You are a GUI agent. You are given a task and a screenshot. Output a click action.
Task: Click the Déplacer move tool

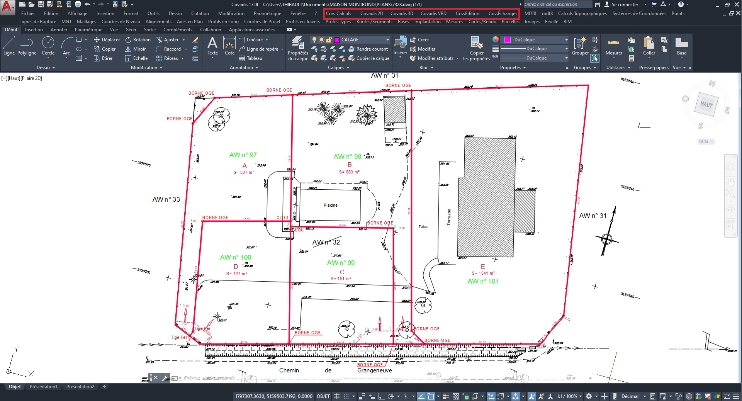(107, 40)
